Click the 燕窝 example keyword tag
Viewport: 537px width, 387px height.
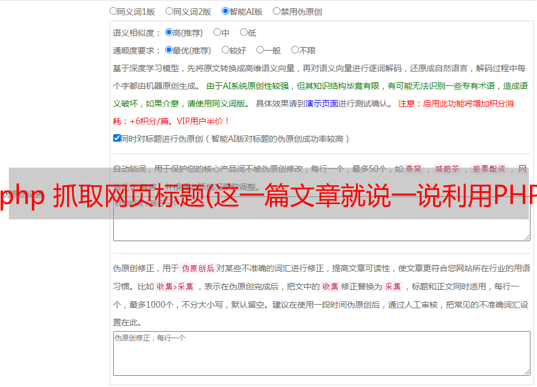click(x=413, y=169)
